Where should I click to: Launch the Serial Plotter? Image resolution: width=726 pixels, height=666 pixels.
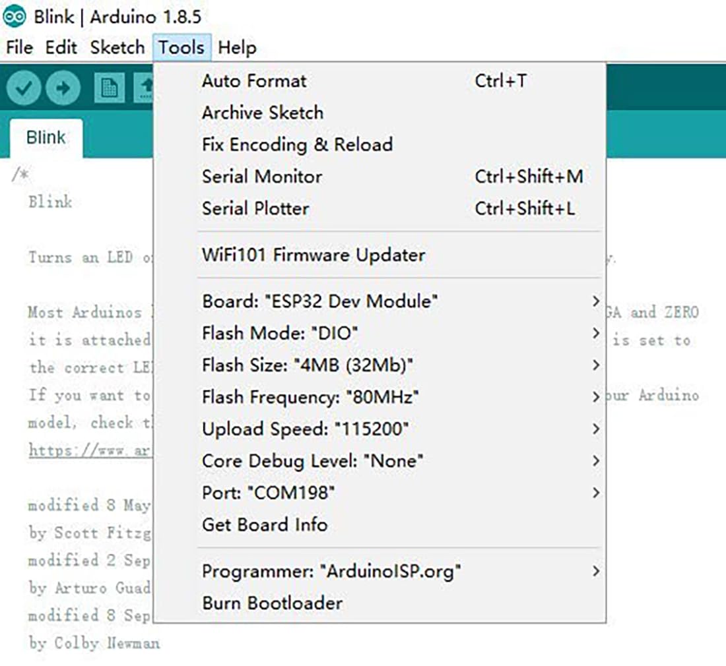click(255, 208)
